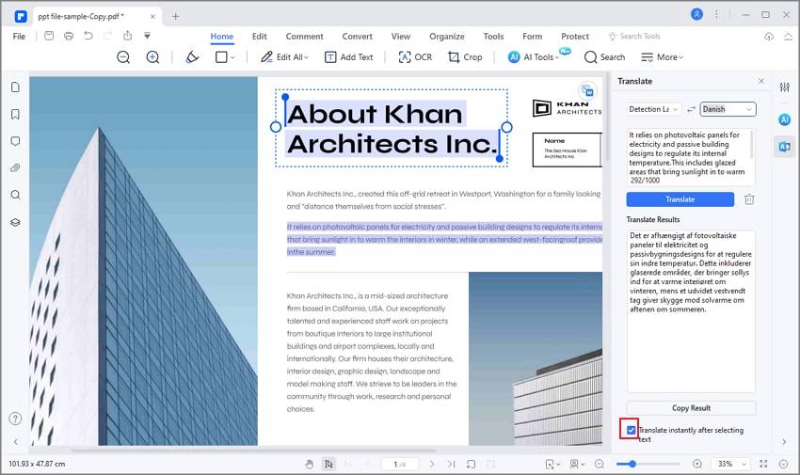Select the Highlighter tool
The width and height of the screenshot is (800, 475).
tap(192, 57)
